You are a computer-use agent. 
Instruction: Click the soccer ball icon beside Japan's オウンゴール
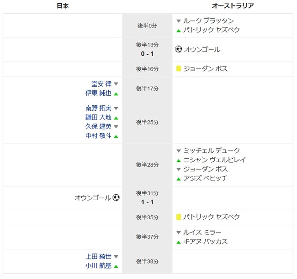point(116,198)
